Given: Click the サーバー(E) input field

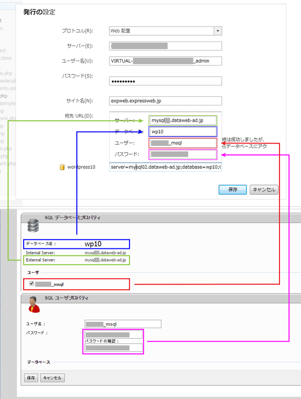Looking at the screenshot, I should pyautogui.click(x=165, y=46).
